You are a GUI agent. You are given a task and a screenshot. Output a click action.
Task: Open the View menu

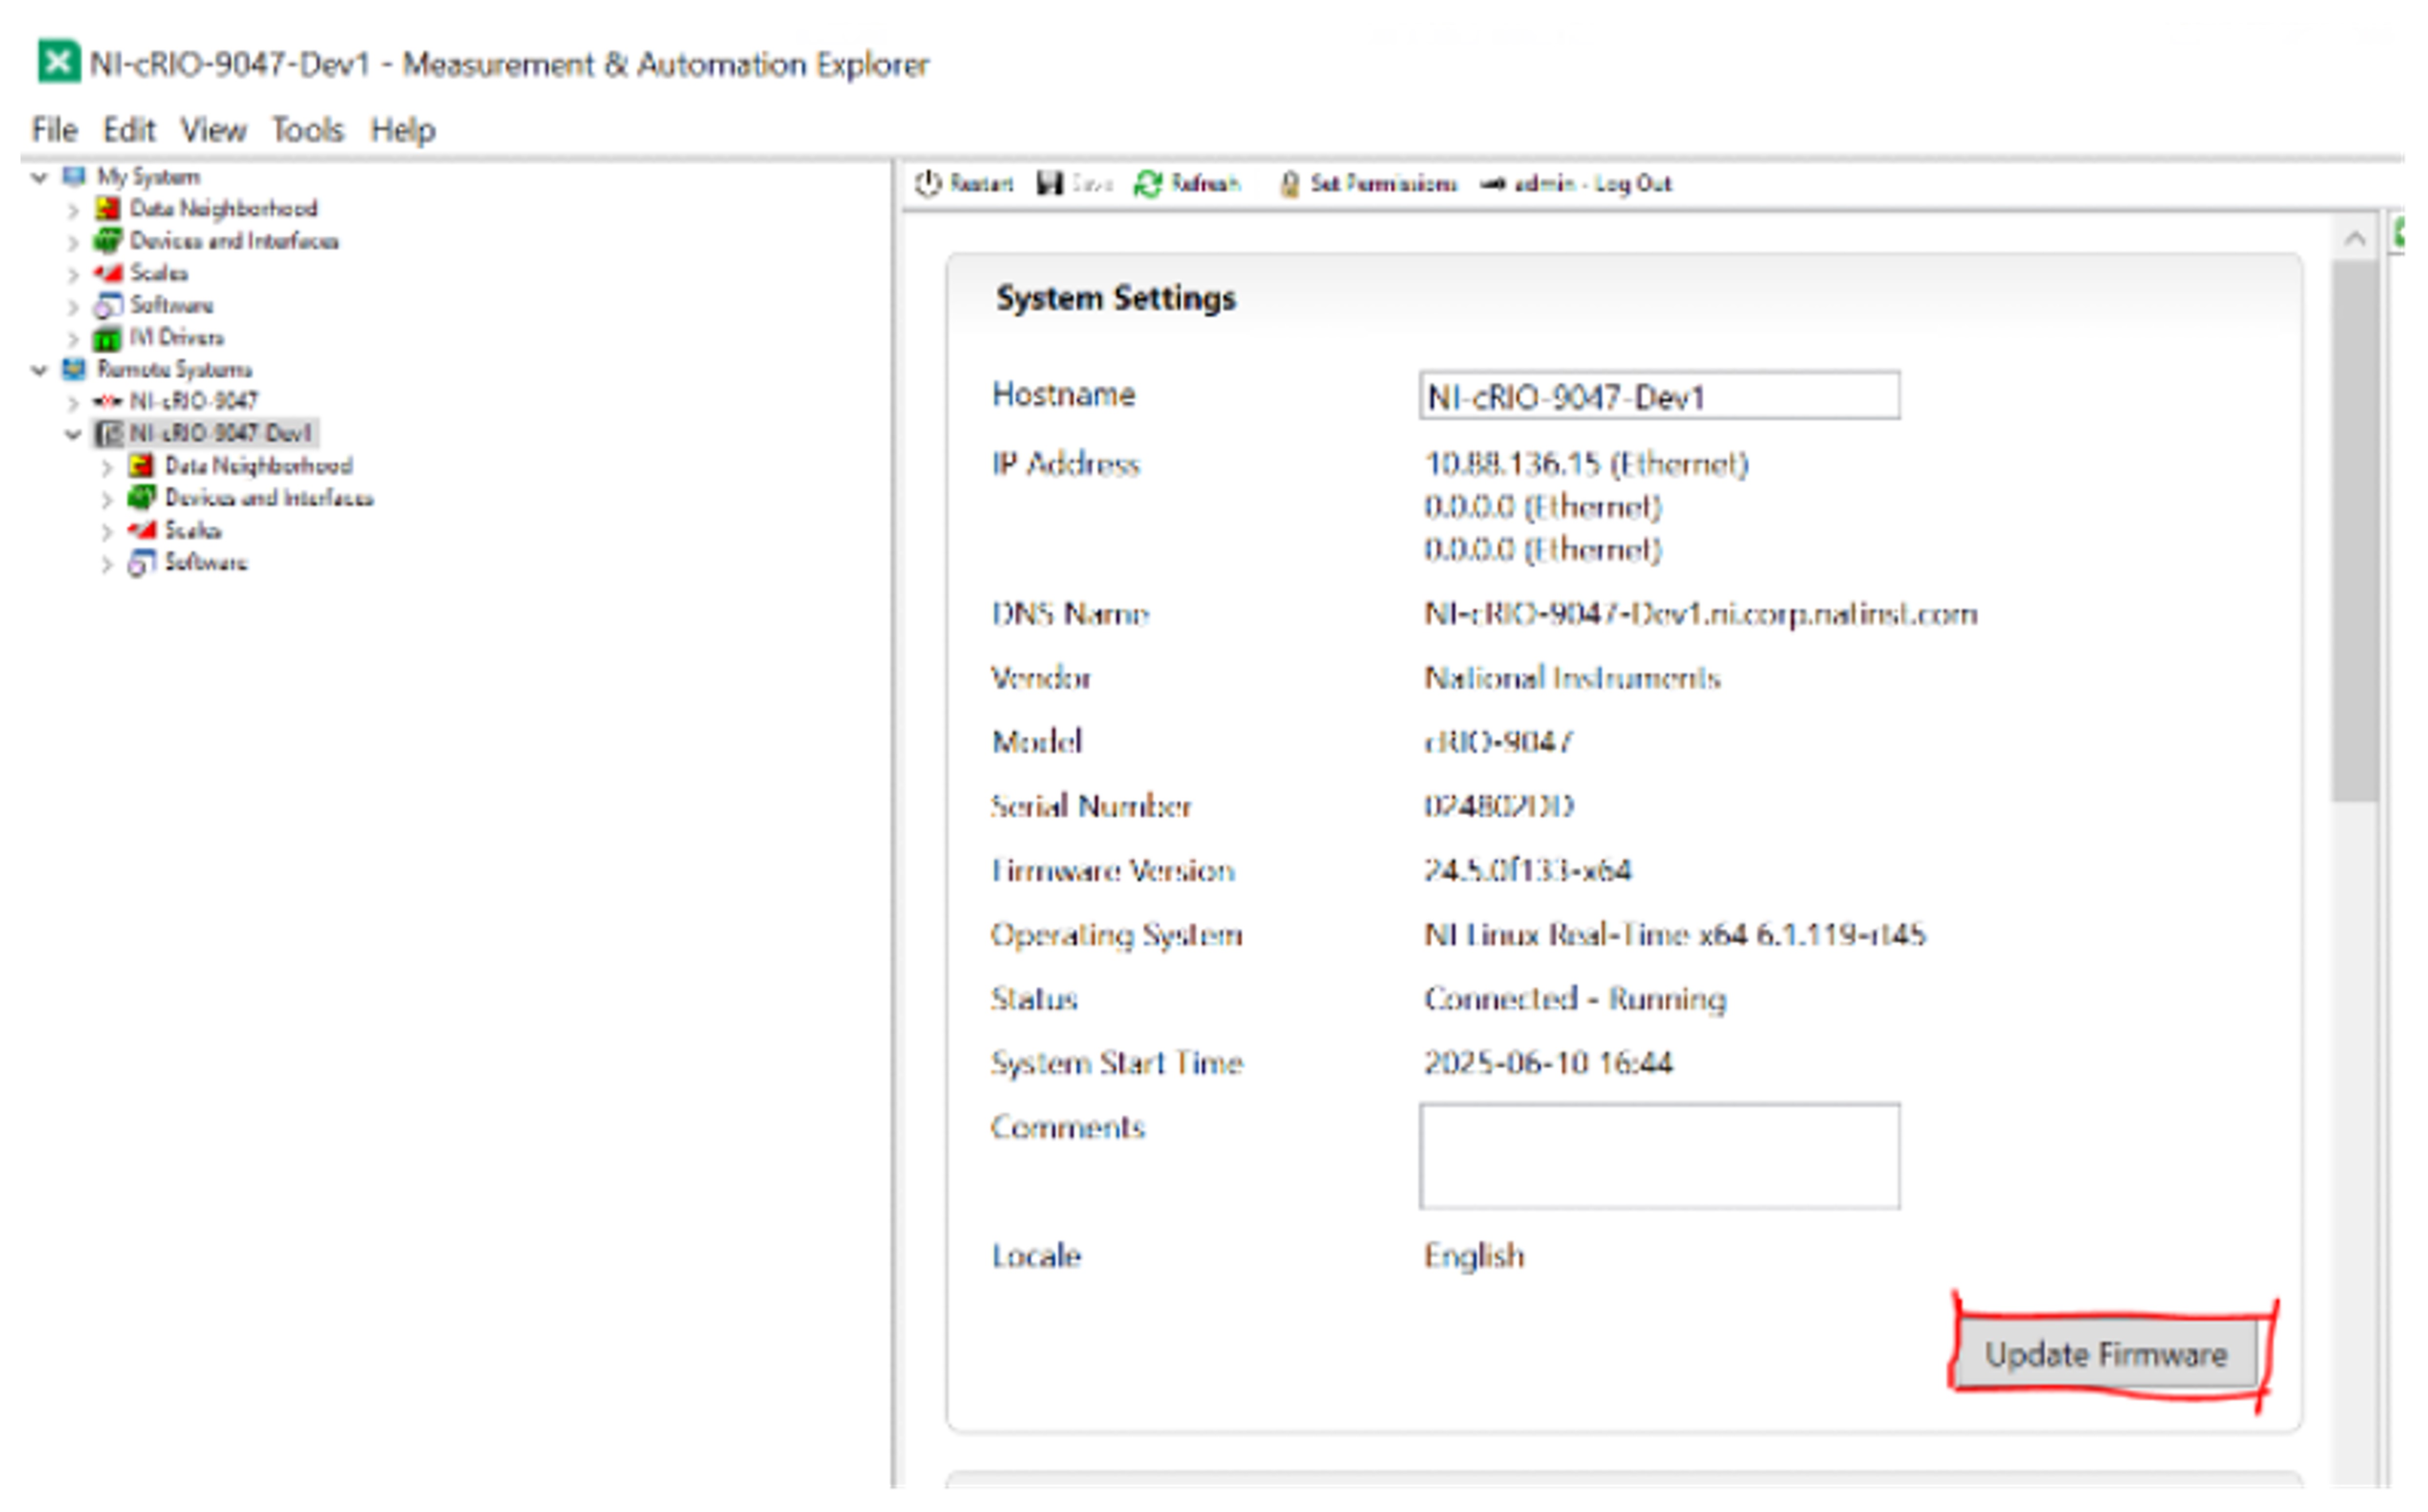[x=213, y=130]
